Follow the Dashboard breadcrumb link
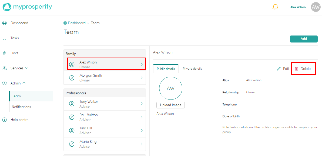The height and width of the screenshot is (156, 322). [x=77, y=23]
